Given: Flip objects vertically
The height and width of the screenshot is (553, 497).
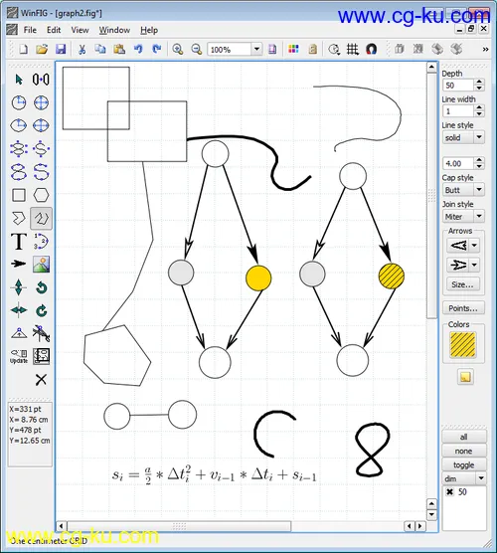Looking at the screenshot, I should 19,287.
